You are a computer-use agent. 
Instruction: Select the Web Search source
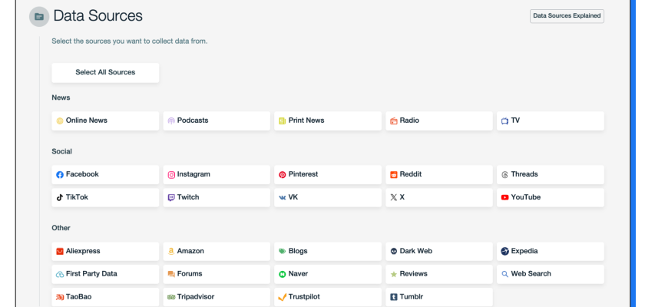tap(550, 274)
